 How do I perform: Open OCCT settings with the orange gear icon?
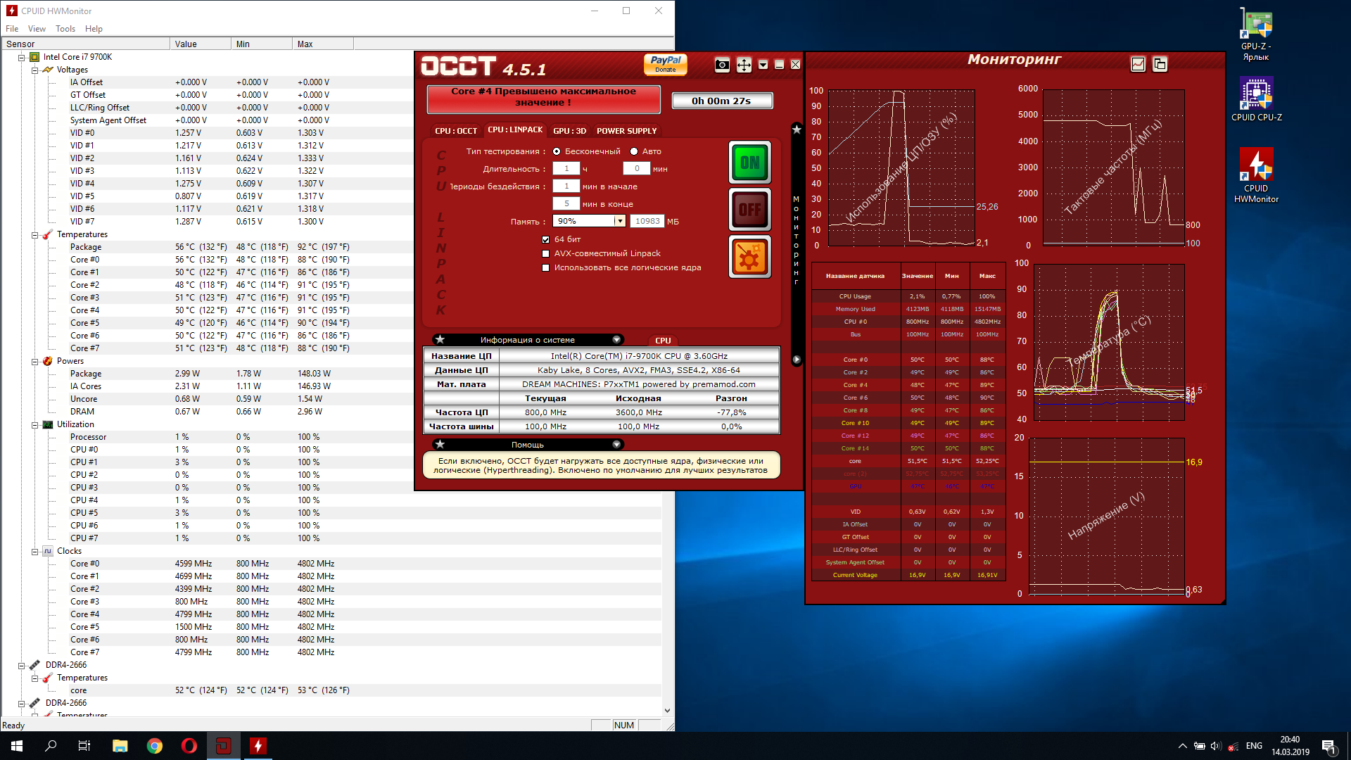(750, 256)
